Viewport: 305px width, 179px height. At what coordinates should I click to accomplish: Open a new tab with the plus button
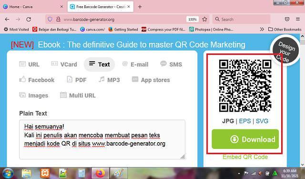140,7
